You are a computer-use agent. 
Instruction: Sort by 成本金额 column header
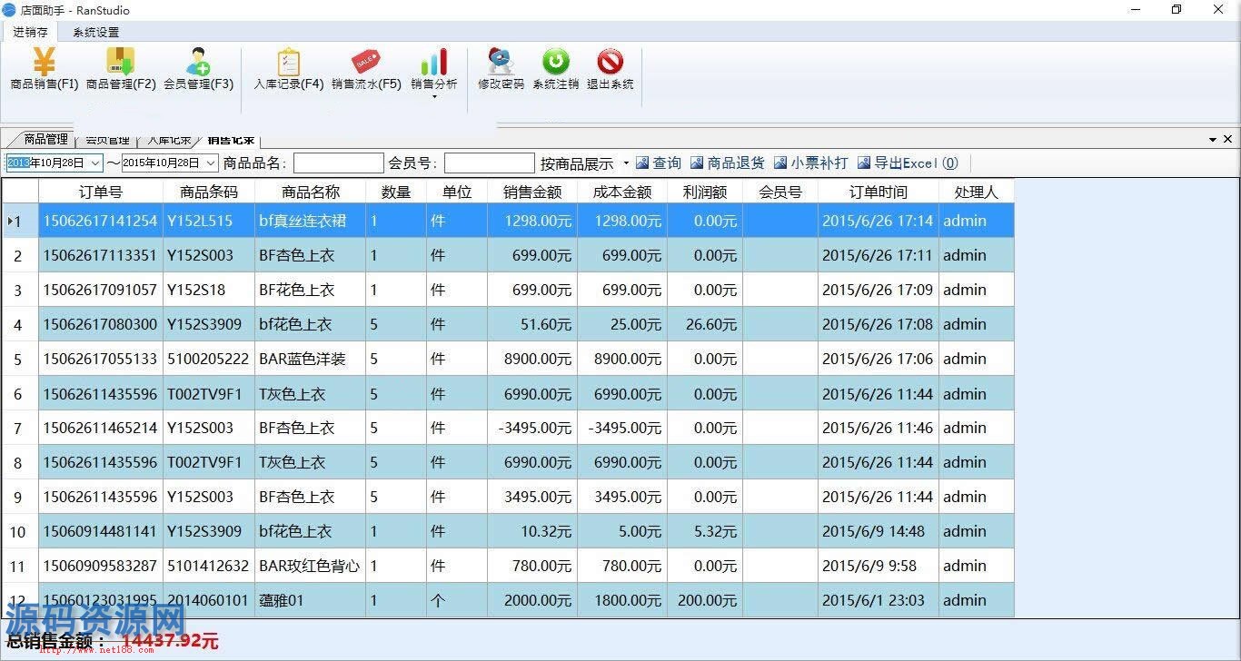tap(622, 192)
